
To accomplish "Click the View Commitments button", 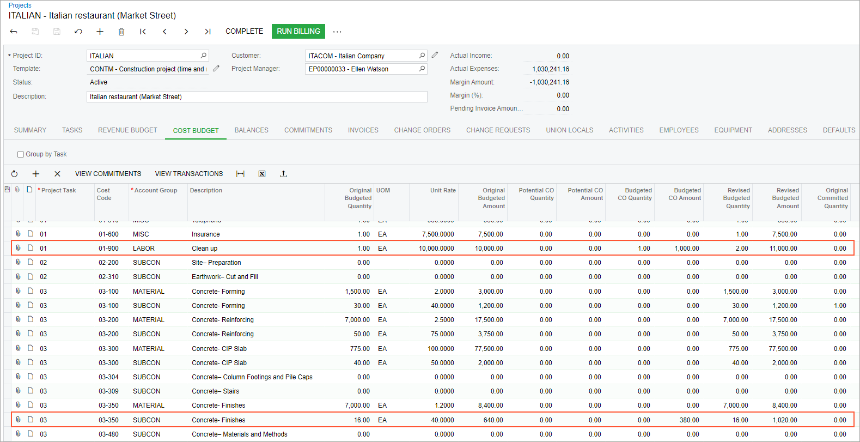I will [108, 174].
